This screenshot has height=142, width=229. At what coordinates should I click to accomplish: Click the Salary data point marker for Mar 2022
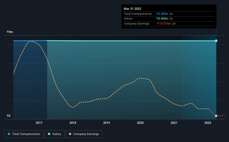tap(216, 41)
